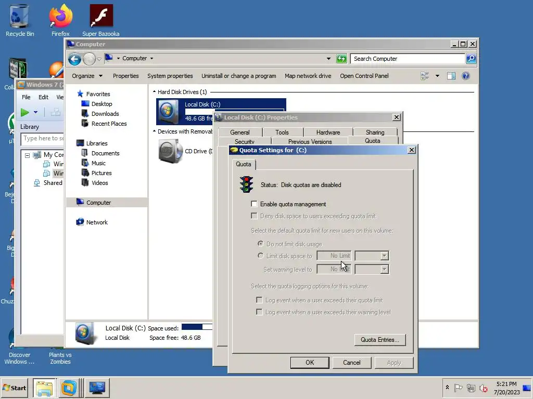Click the Back arrow in Computer window
This screenshot has height=399, width=533.
coord(74,59)
